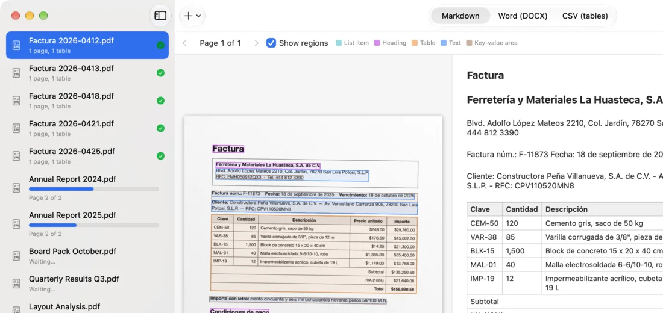Click document icon beside Board Pack October.pdf

(16, 256)
